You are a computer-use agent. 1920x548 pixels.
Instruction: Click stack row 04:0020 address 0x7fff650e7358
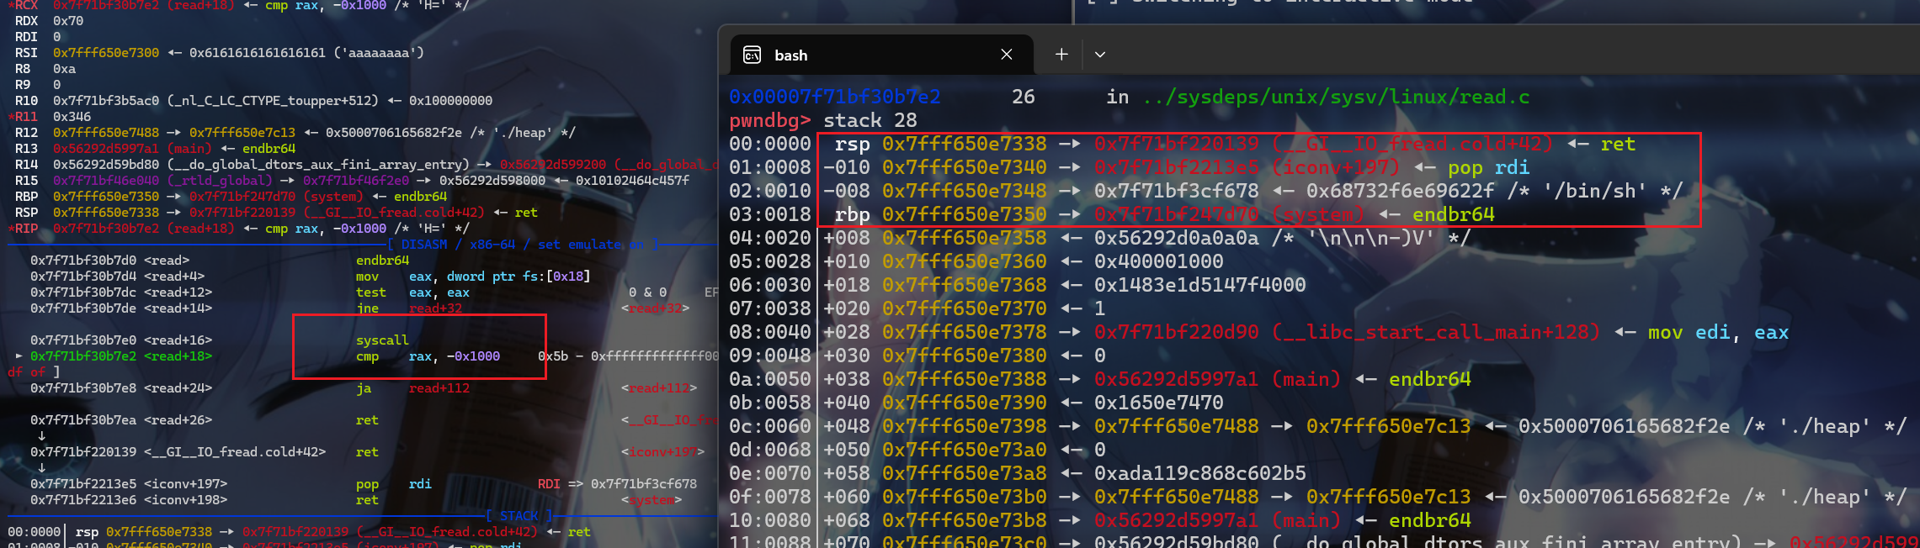964,238
